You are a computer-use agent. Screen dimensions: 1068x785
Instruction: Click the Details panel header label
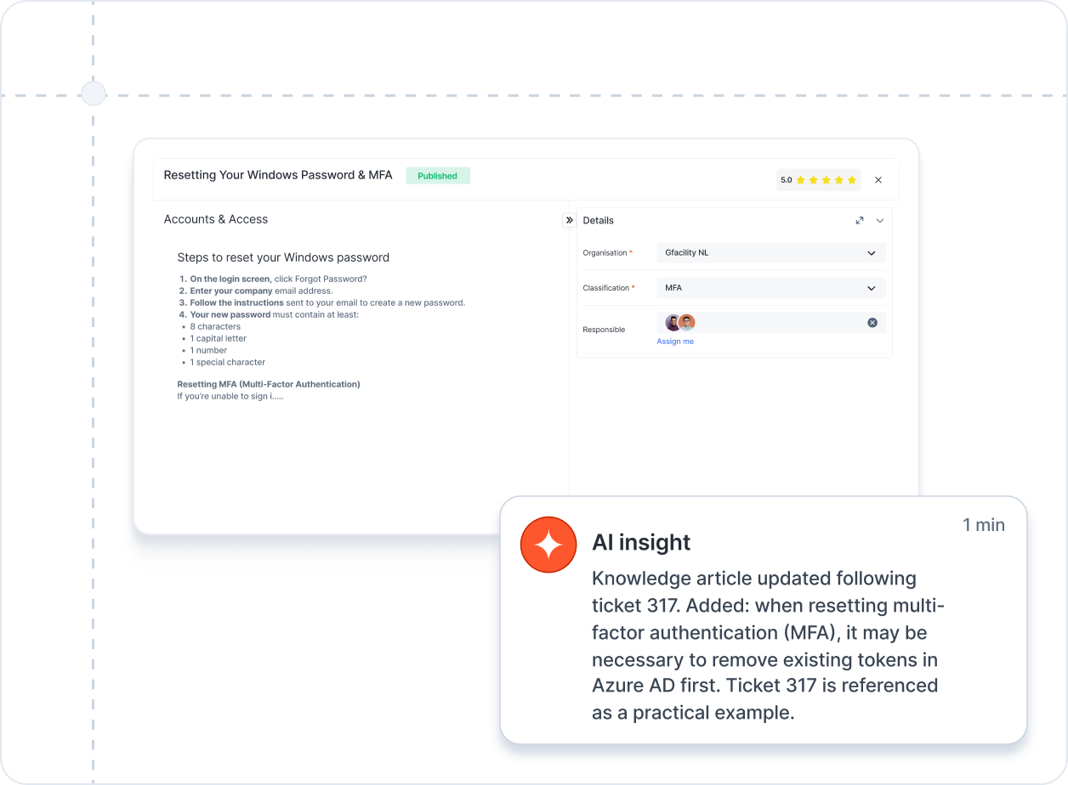(x=598, y=220)
